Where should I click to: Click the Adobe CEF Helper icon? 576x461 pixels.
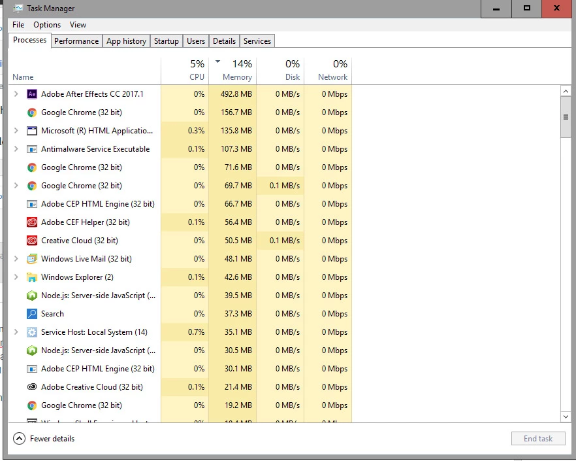[32, 222]
